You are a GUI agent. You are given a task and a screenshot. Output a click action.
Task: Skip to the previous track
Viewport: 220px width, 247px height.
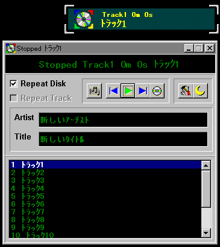[113, 91]
